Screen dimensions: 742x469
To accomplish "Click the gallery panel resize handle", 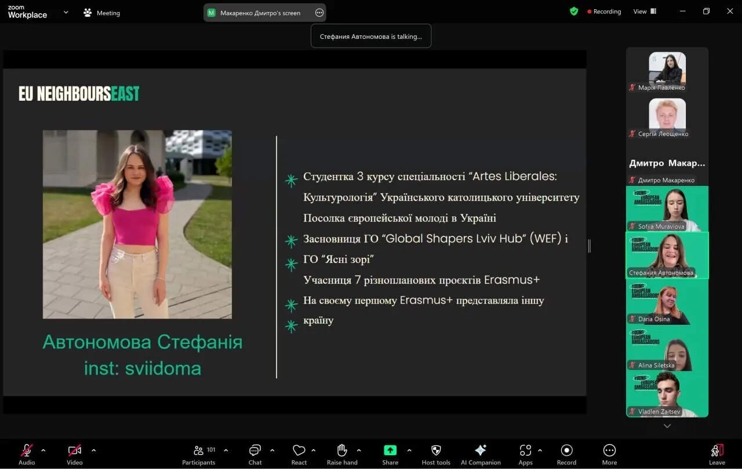I will 589,246.
